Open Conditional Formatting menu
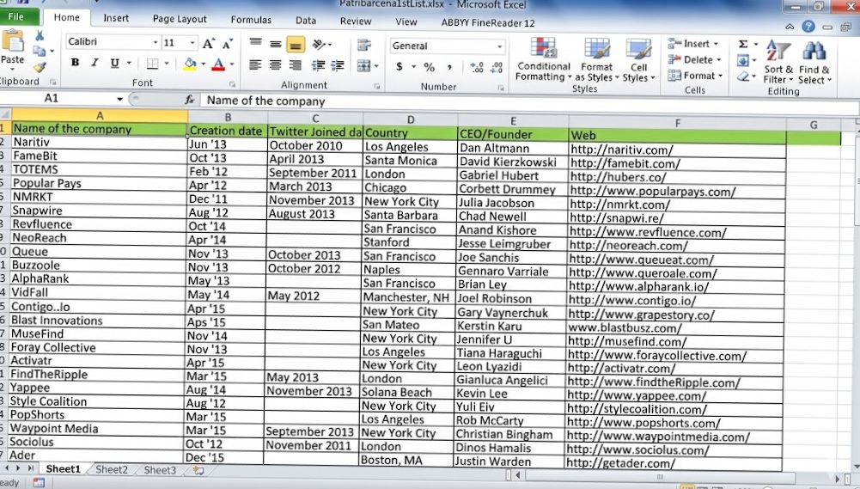The image size is (860, 489). pos(543,60)
